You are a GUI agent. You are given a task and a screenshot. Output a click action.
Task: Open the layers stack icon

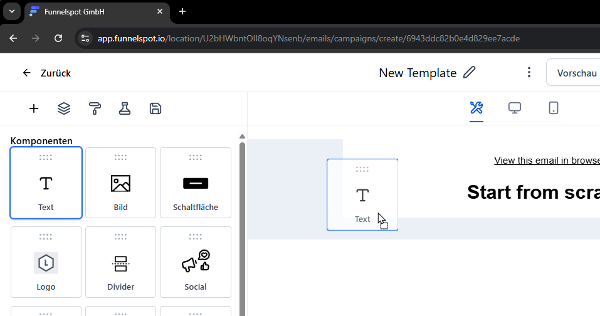(64, 108)
